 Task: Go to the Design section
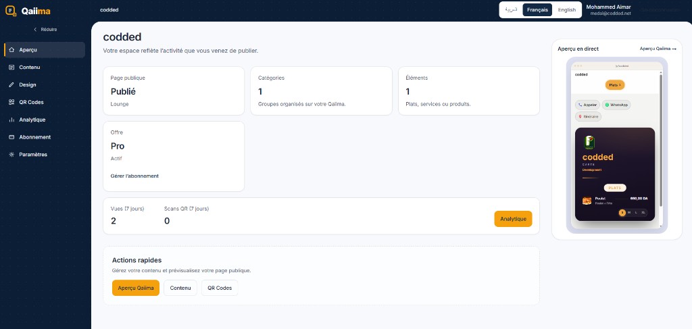pos(45,84)
